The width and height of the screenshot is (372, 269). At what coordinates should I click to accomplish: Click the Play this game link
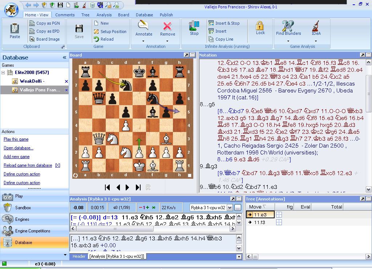16,139
